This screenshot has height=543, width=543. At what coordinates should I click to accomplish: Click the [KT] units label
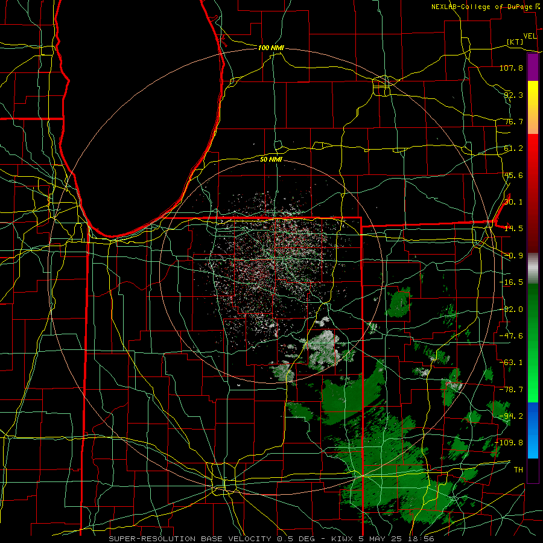(515, 42)
